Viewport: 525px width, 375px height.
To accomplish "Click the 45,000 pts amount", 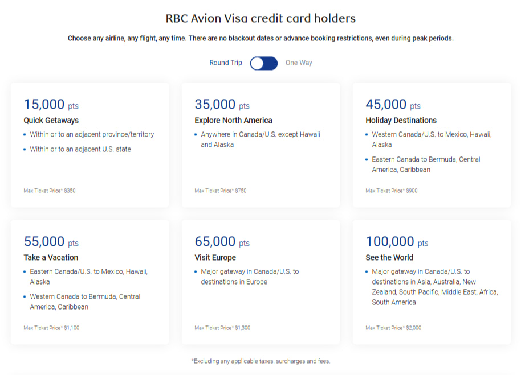I will tap(393, 105).
